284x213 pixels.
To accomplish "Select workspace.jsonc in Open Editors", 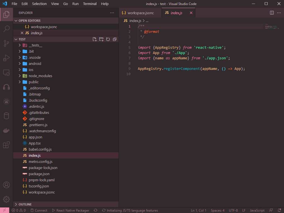I will (66, 27).
